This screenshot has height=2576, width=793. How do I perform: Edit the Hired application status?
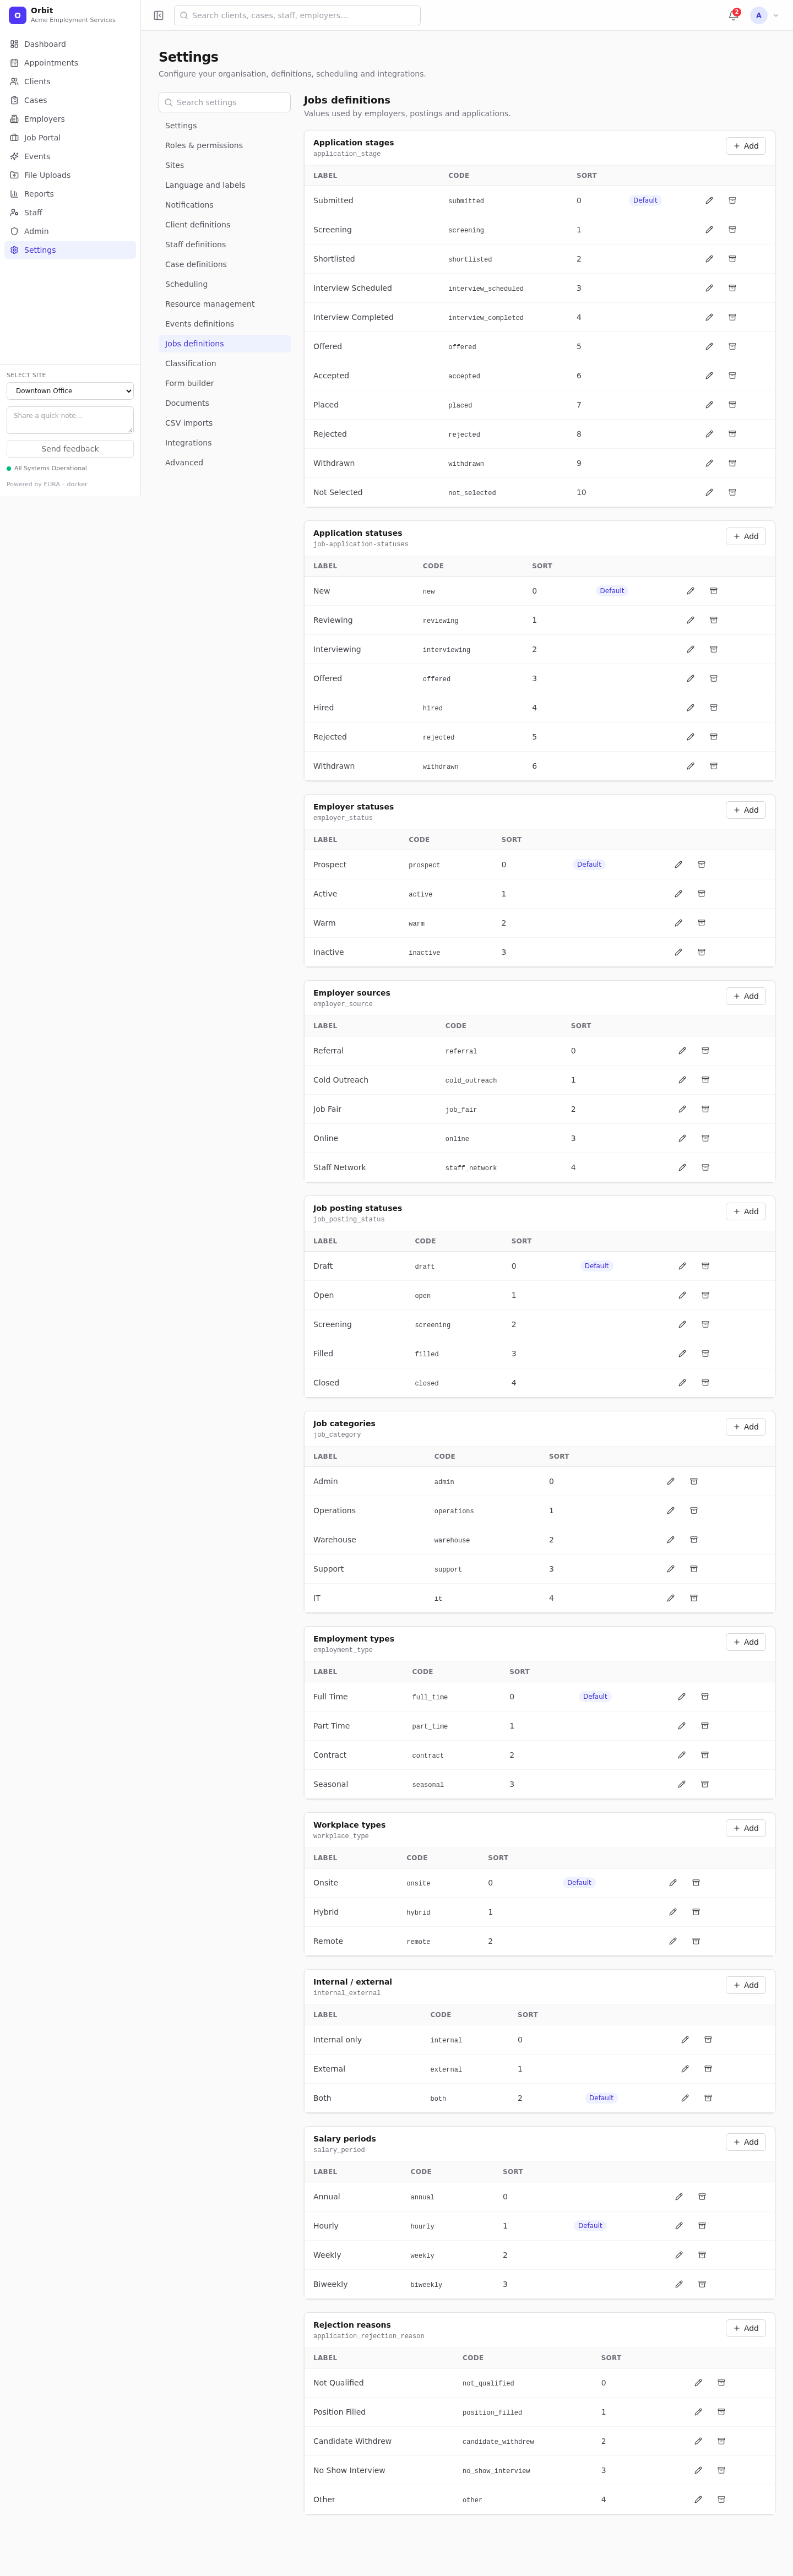(x=690, y=708)
